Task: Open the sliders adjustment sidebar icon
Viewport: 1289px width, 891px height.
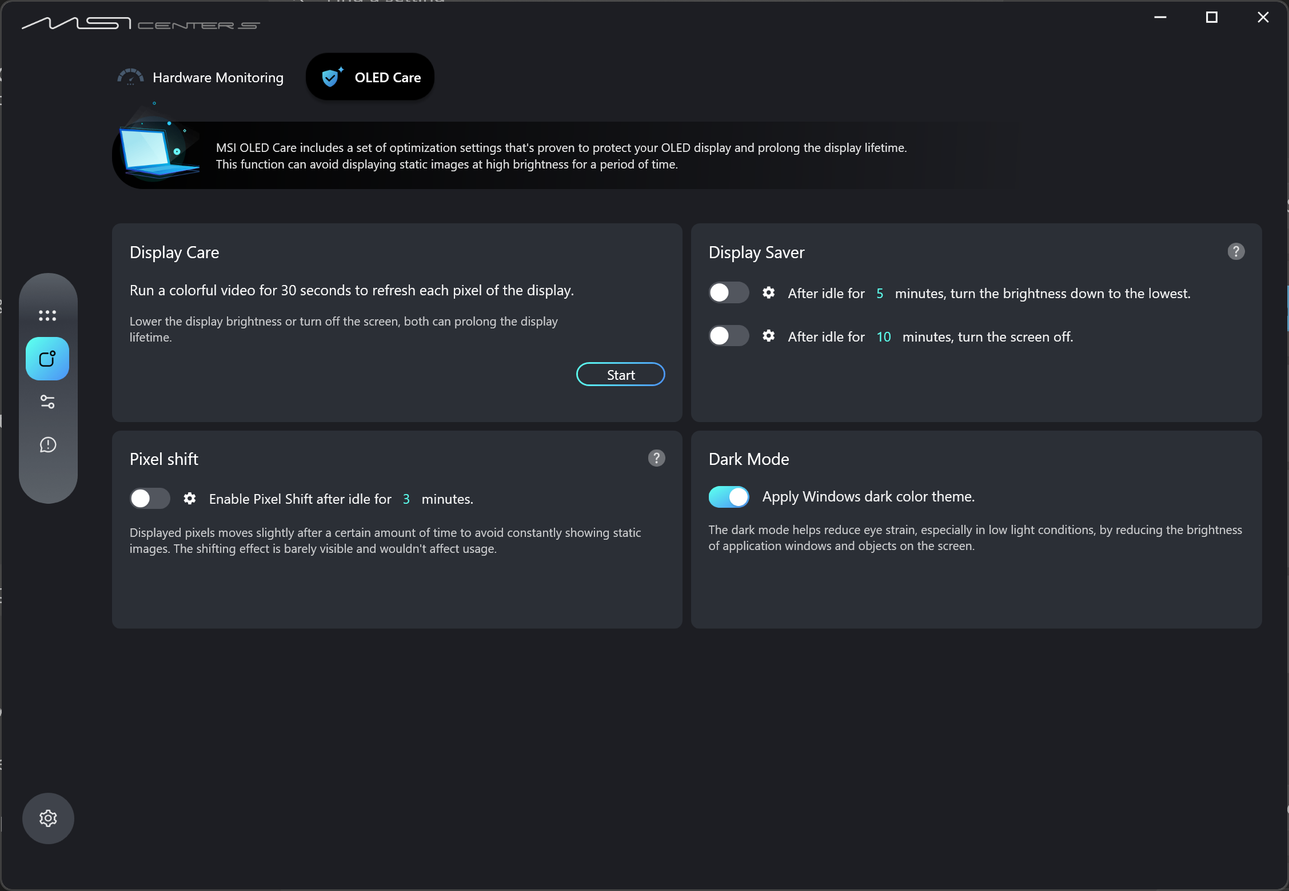Action: coord(47,402)
